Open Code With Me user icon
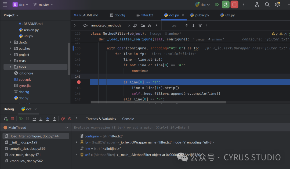 click(257, 5)
